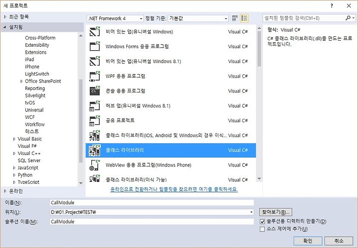Select the Visual F# category

pyautogui.click(x=27, y=146)
